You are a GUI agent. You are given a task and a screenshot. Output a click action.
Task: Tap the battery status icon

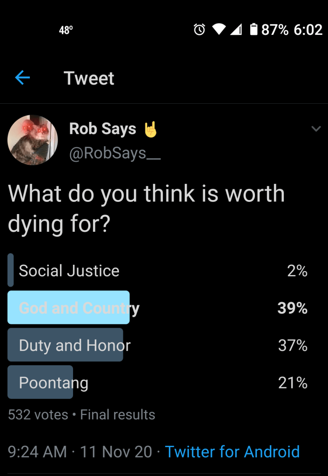click(254, 30)
